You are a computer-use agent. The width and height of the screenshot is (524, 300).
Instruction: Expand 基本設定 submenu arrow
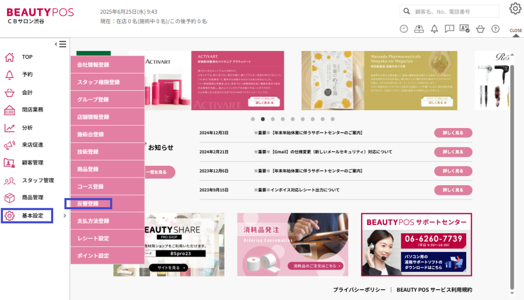pos(64,216)
